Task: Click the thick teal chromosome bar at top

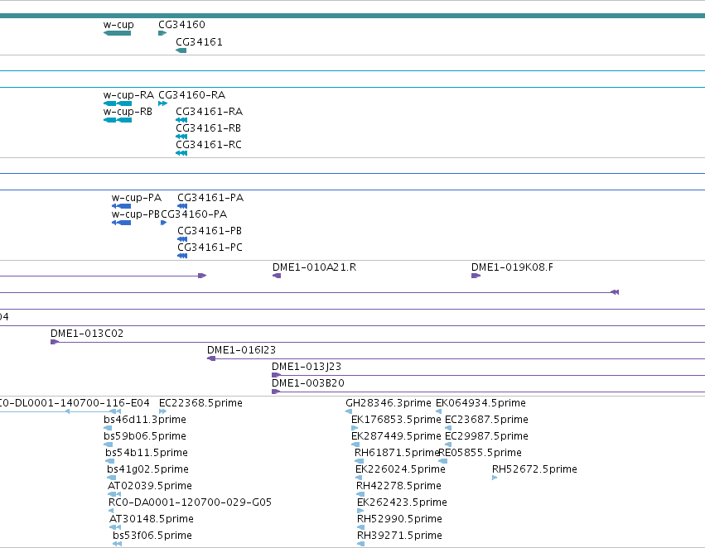Action: coord(353,16)
